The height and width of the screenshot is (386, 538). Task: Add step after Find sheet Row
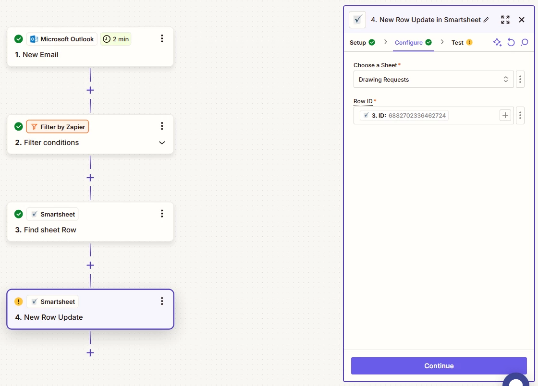pos(90,265)
